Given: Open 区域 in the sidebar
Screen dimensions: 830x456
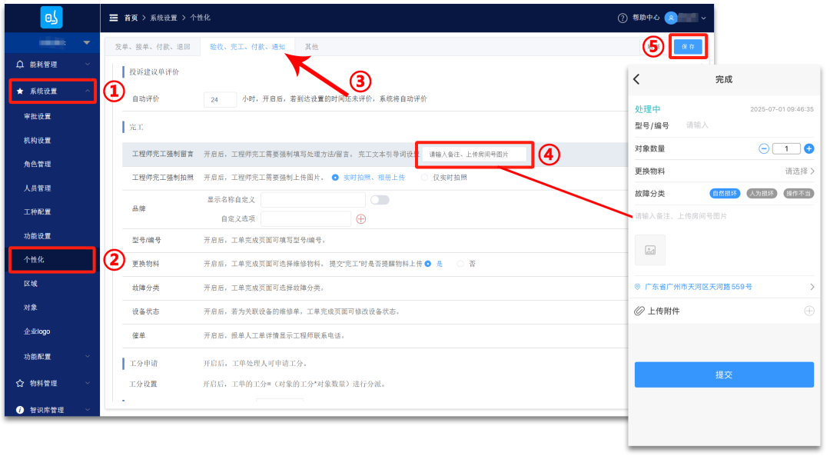Looking at the screenshot, I should (30, 283).
